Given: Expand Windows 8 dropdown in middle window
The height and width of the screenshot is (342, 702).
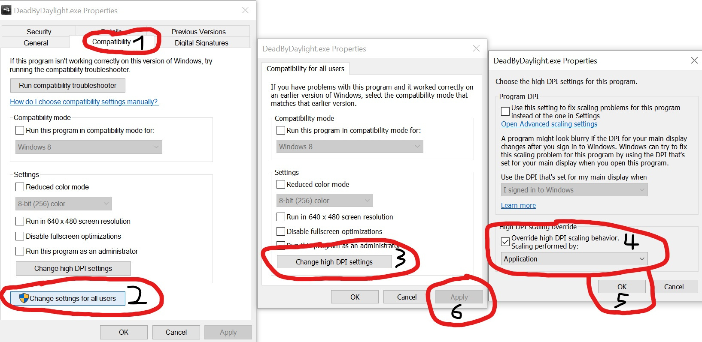Looking at the screenshot, I should [350, 147].
